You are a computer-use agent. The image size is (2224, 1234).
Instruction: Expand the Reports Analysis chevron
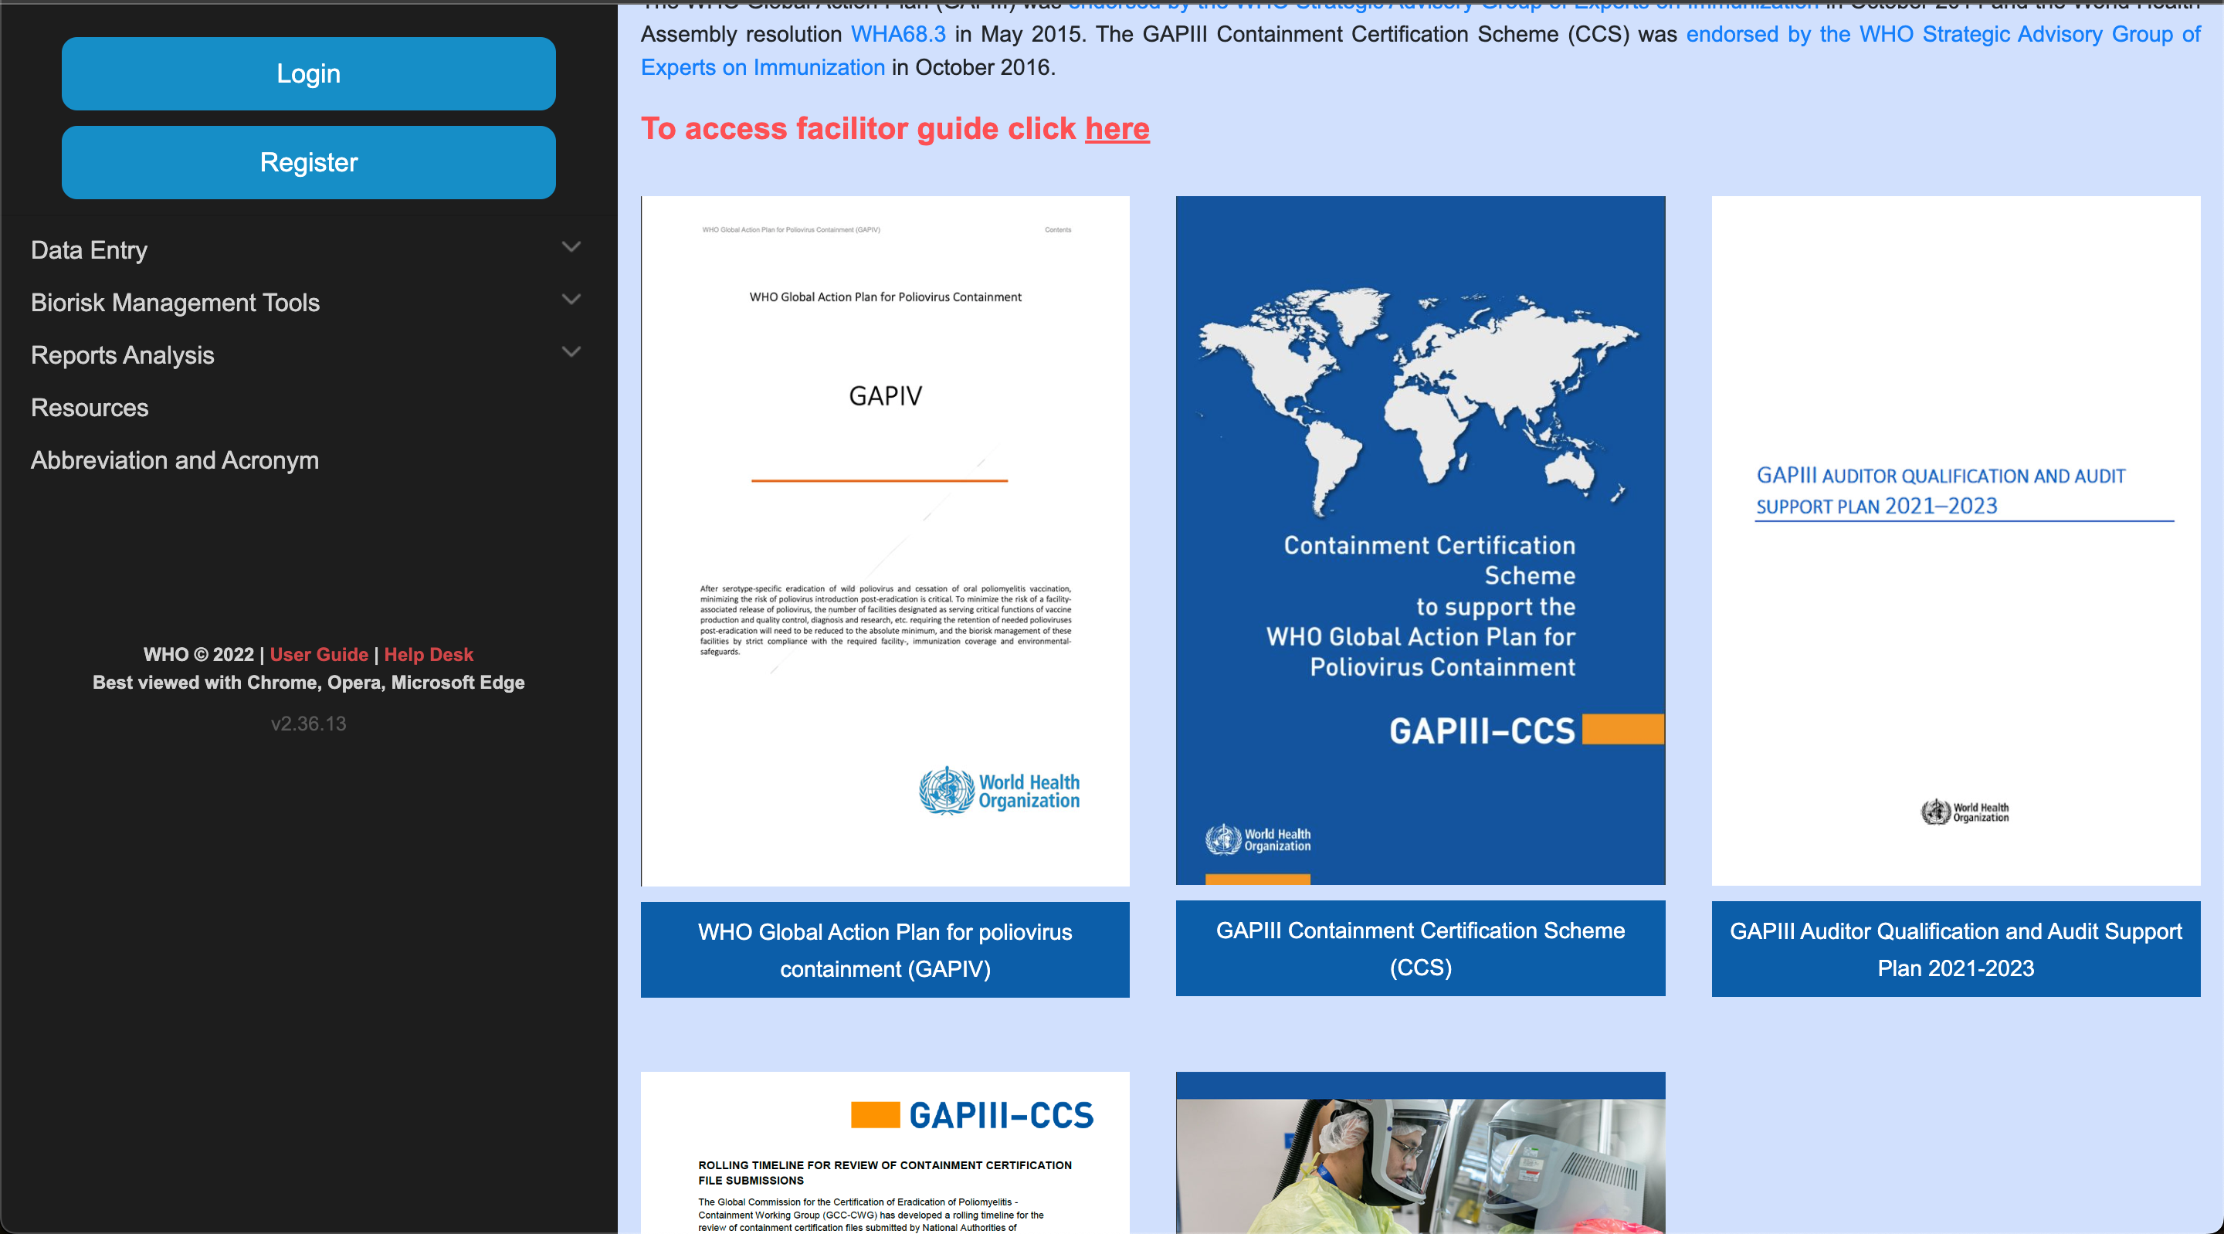571,352
